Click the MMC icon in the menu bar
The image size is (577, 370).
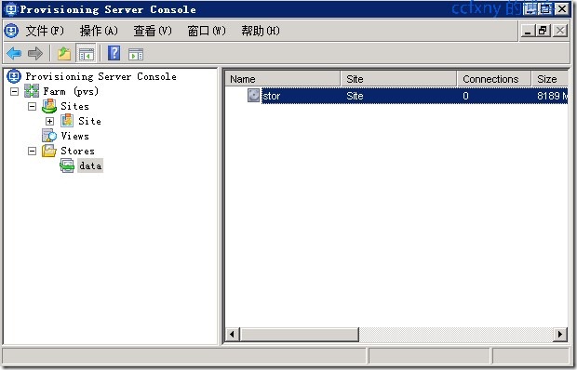11,31
